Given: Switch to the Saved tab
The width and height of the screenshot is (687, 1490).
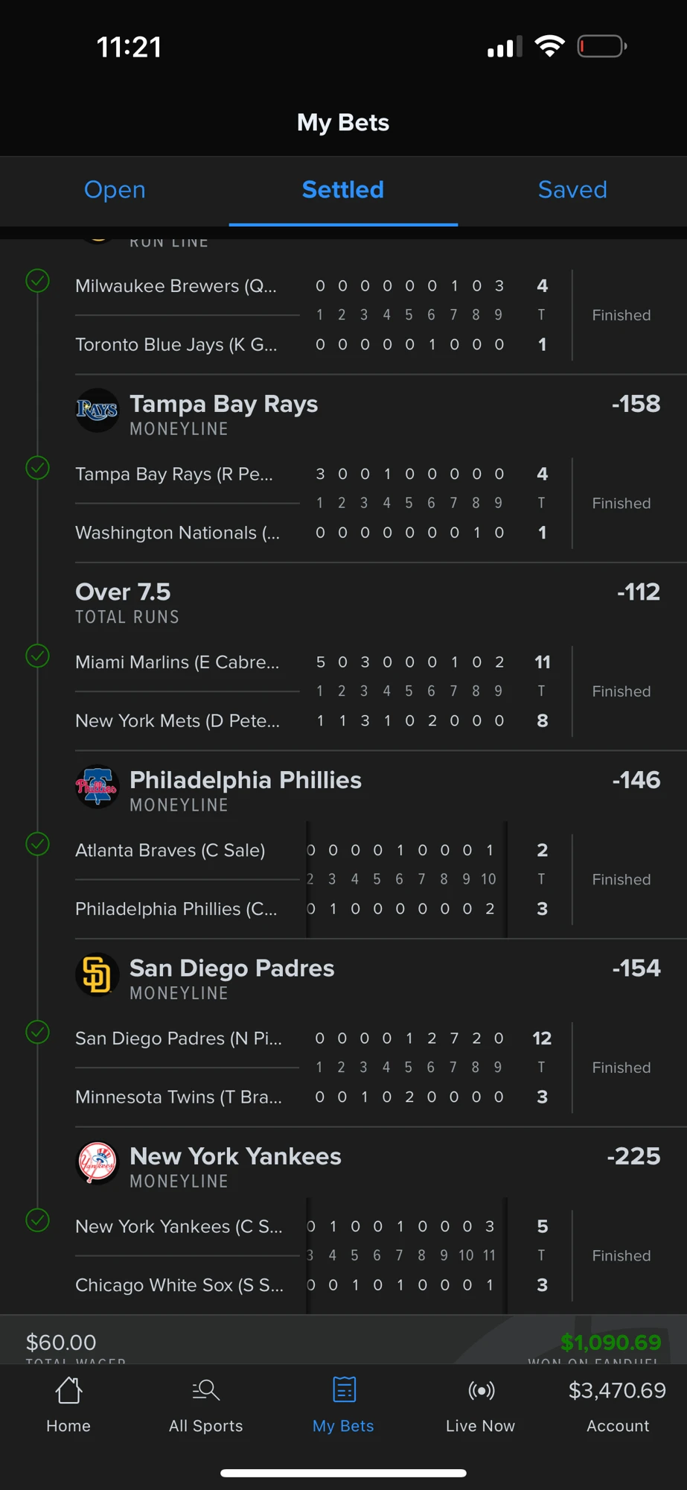Looking at the screenshot, I should (x=572, y=189).
